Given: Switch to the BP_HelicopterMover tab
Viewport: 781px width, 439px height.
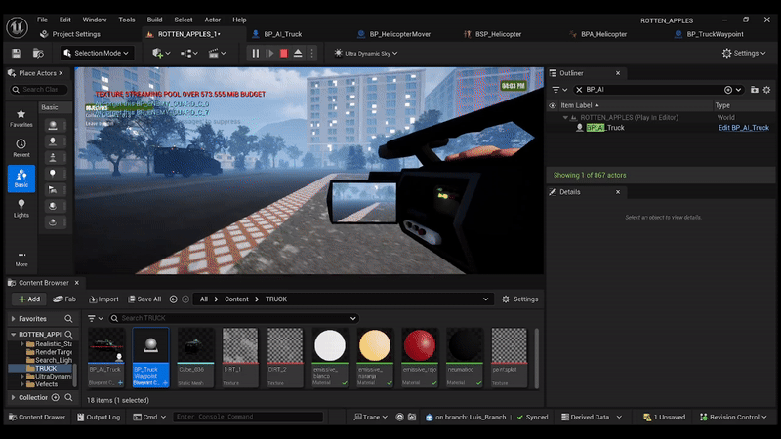Looking at the screenshot, I should click(x=394, y=34).
